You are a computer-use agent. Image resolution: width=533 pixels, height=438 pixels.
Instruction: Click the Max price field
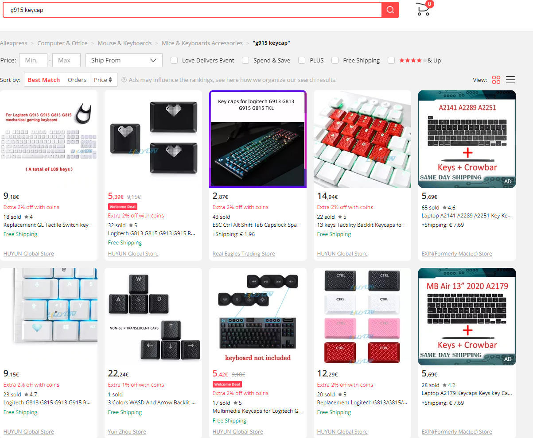point(66,60)
